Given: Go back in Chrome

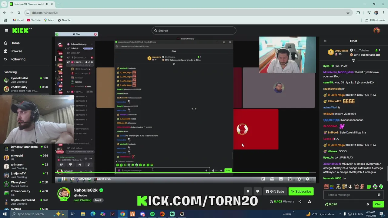Looking at the screenshot, I should (x=4, y=13).
